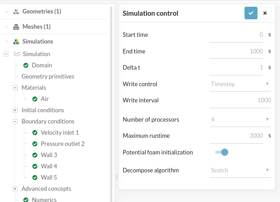Click the wave icon beside Simulation
Image resolution: width=280 pixels, height=202 pixels.
(17, 54)
